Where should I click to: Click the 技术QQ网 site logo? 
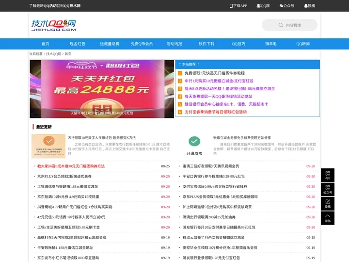[54, 25]
